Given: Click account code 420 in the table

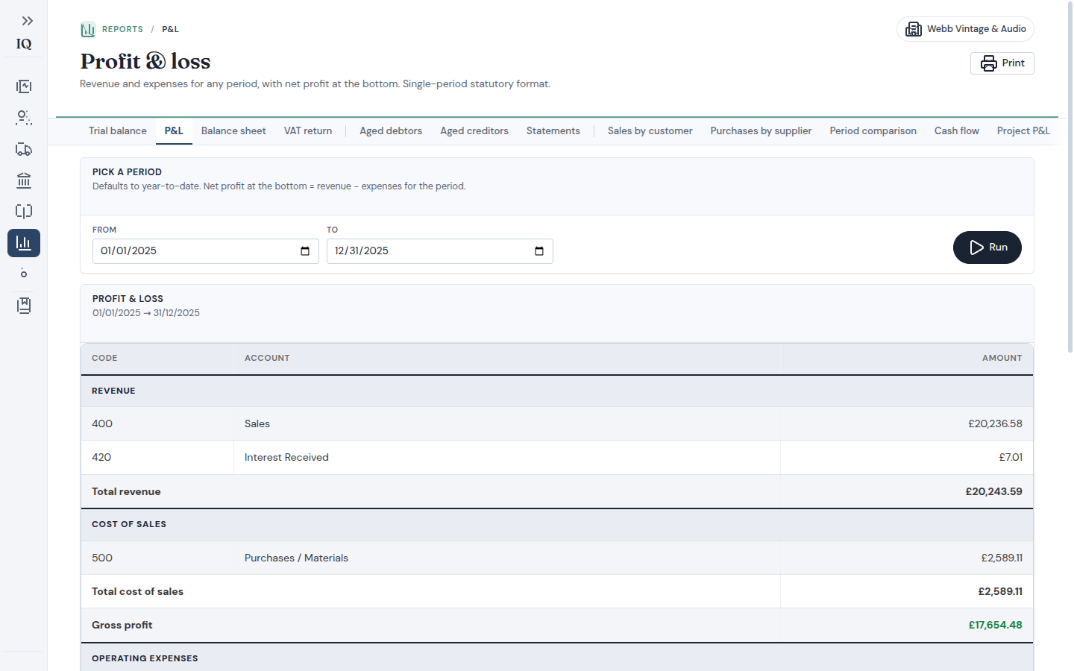Looking at the screenshot, I should click(x=101, y=458).
